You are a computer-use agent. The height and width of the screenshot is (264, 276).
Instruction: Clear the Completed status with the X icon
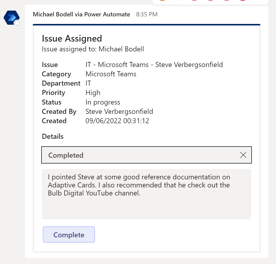[243, 155]
